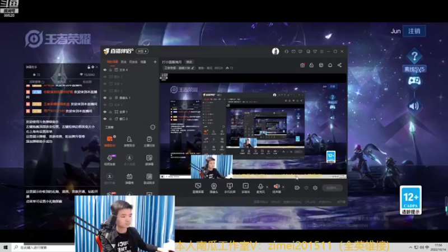448x252 pixels.
Task: Switch to the fourth scene tab
Action: click(x=143, y=62)
